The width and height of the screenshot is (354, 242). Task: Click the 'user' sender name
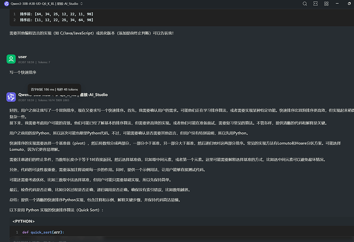click(x=23, y=56)
